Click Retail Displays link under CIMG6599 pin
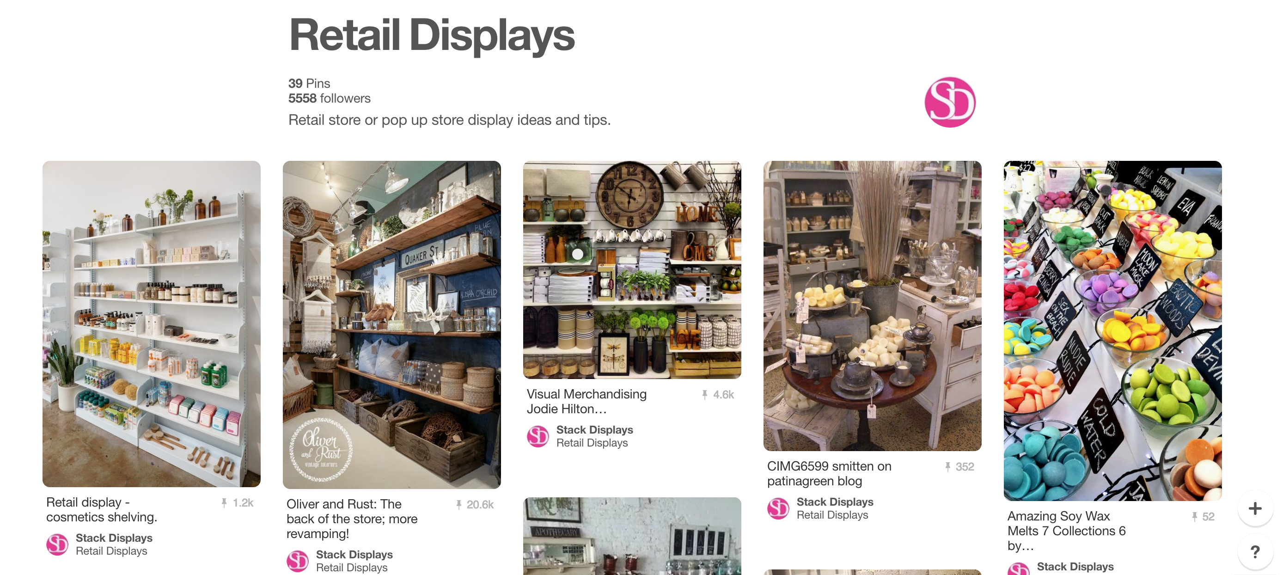 (x=832, y=515)
